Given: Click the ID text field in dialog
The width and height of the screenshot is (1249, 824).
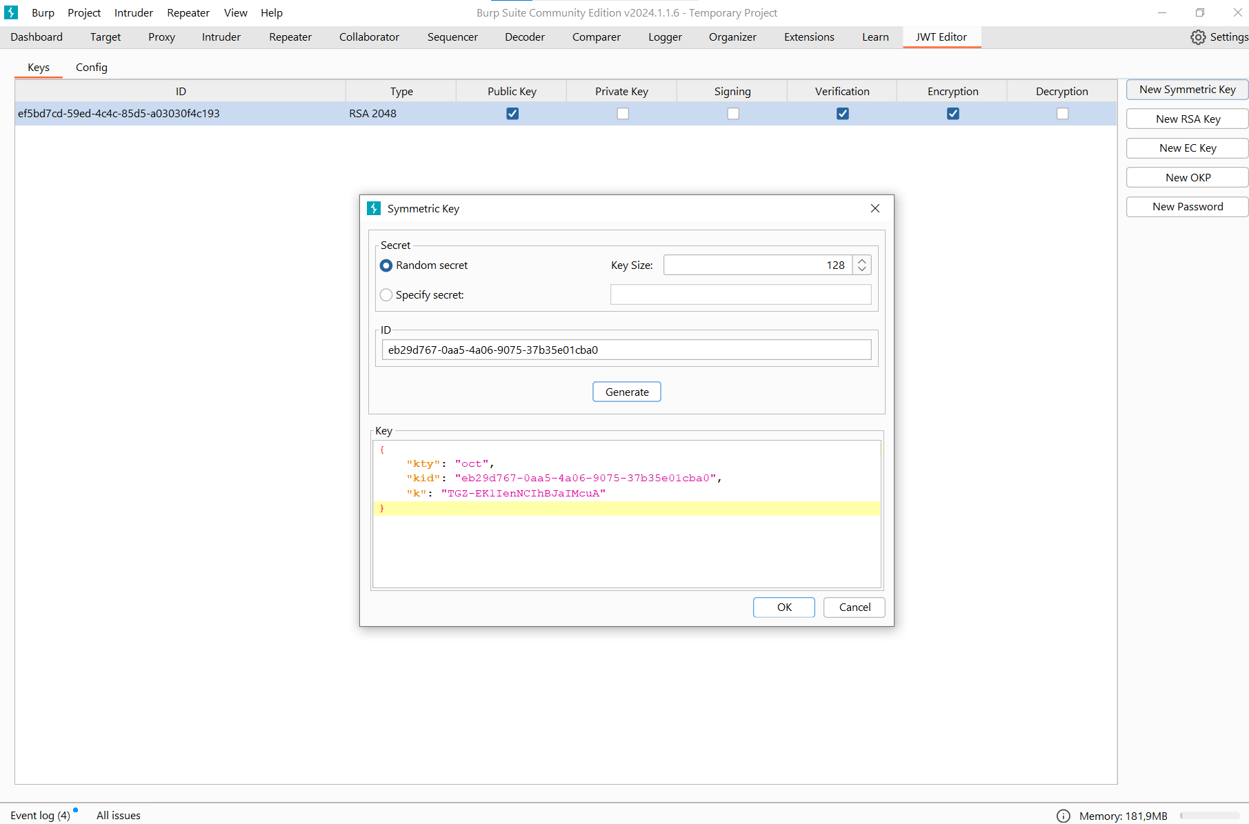Looking at the screenshot, I should pos(626,350).
